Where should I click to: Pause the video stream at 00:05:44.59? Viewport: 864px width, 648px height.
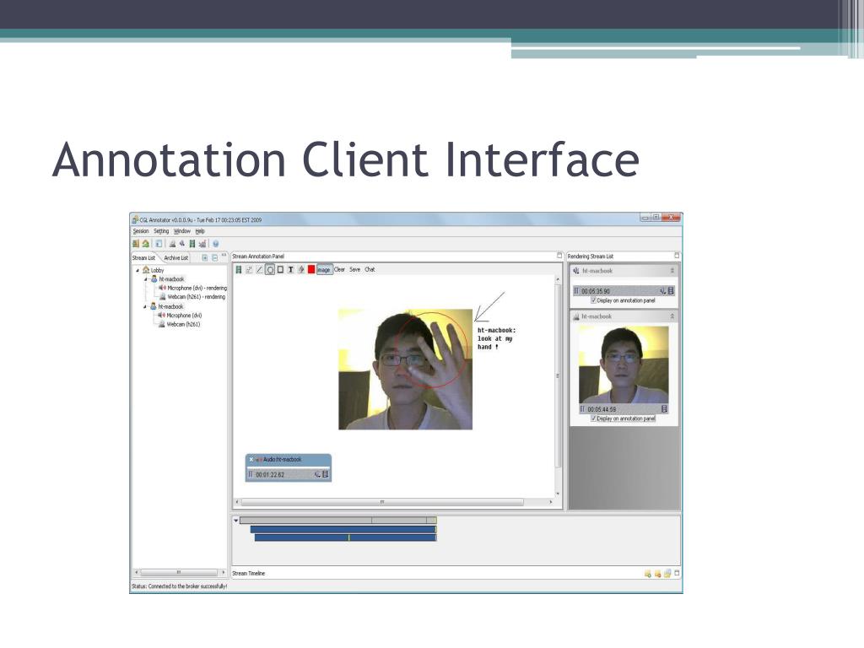coord(582,409)
